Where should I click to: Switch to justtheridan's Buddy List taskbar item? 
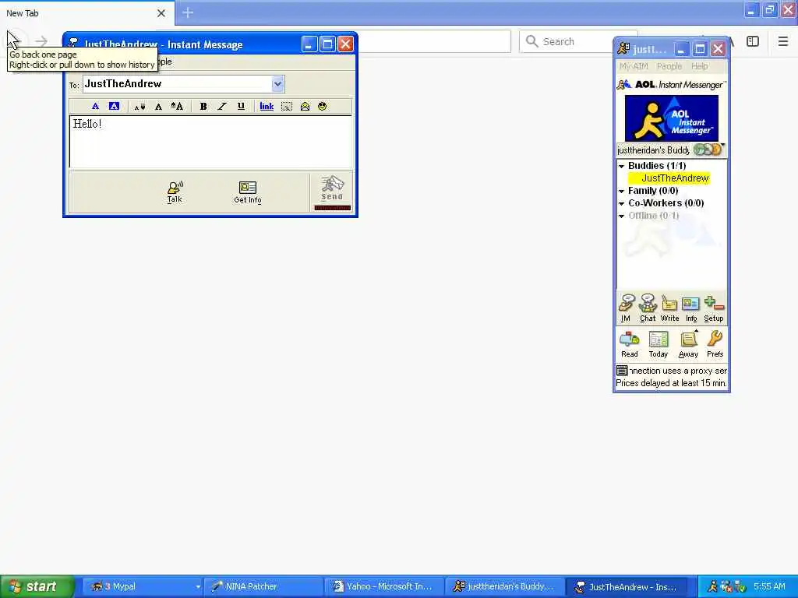coord(505,586)
